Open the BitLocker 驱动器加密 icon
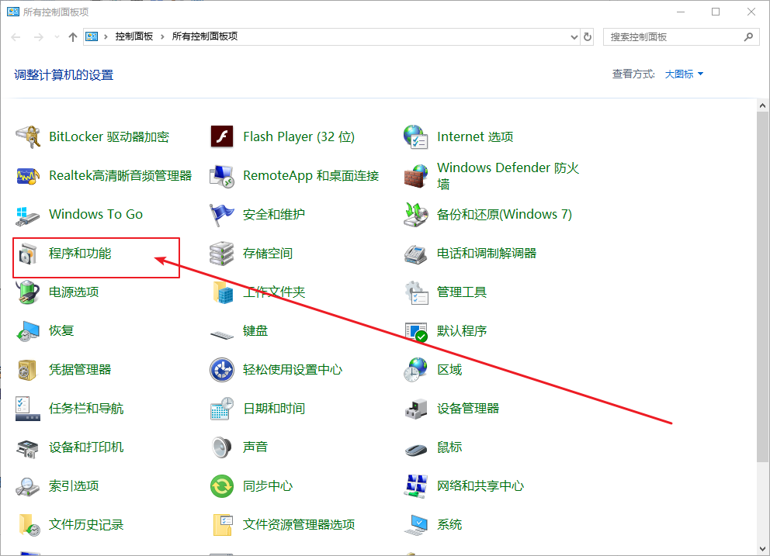The image size is (770, 556). (x=28, y=137)
